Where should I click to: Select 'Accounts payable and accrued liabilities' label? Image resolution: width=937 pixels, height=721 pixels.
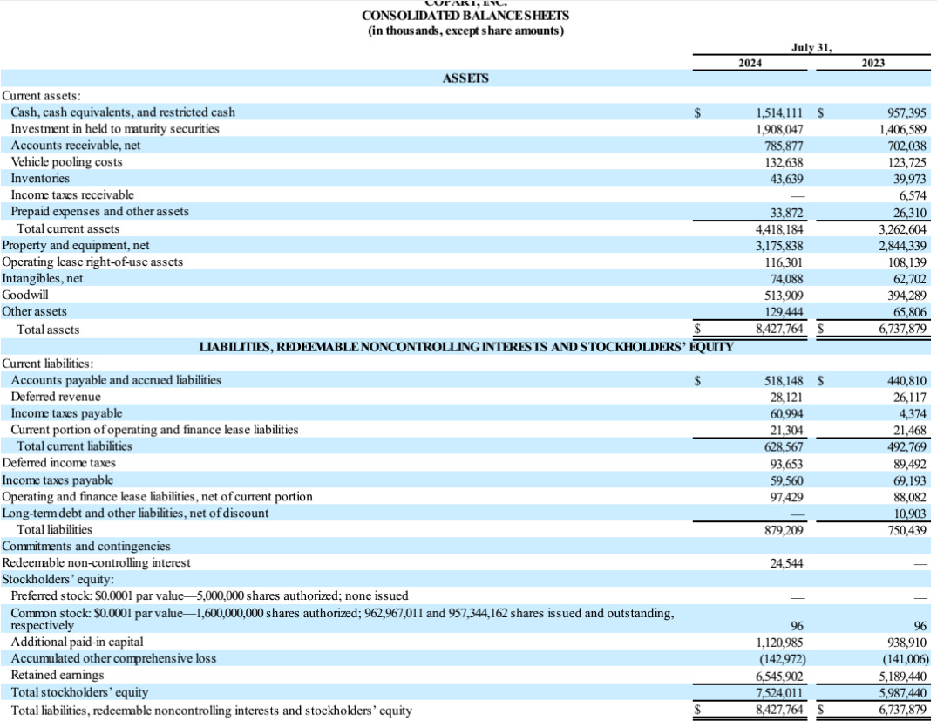116,380
